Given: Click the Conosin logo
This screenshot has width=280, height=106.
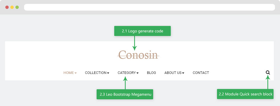Looking at the screenshot, I should pos(138,55).
